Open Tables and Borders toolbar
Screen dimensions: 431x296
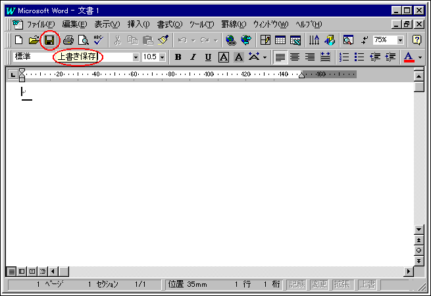coord(265,40)
